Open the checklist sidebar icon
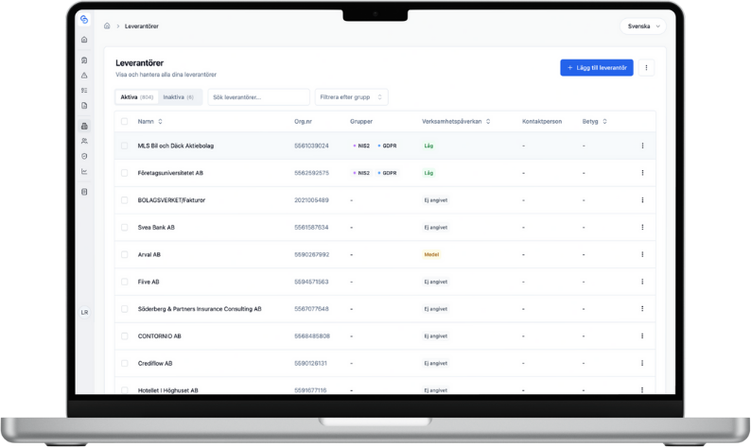 click(x=84, y=91)
